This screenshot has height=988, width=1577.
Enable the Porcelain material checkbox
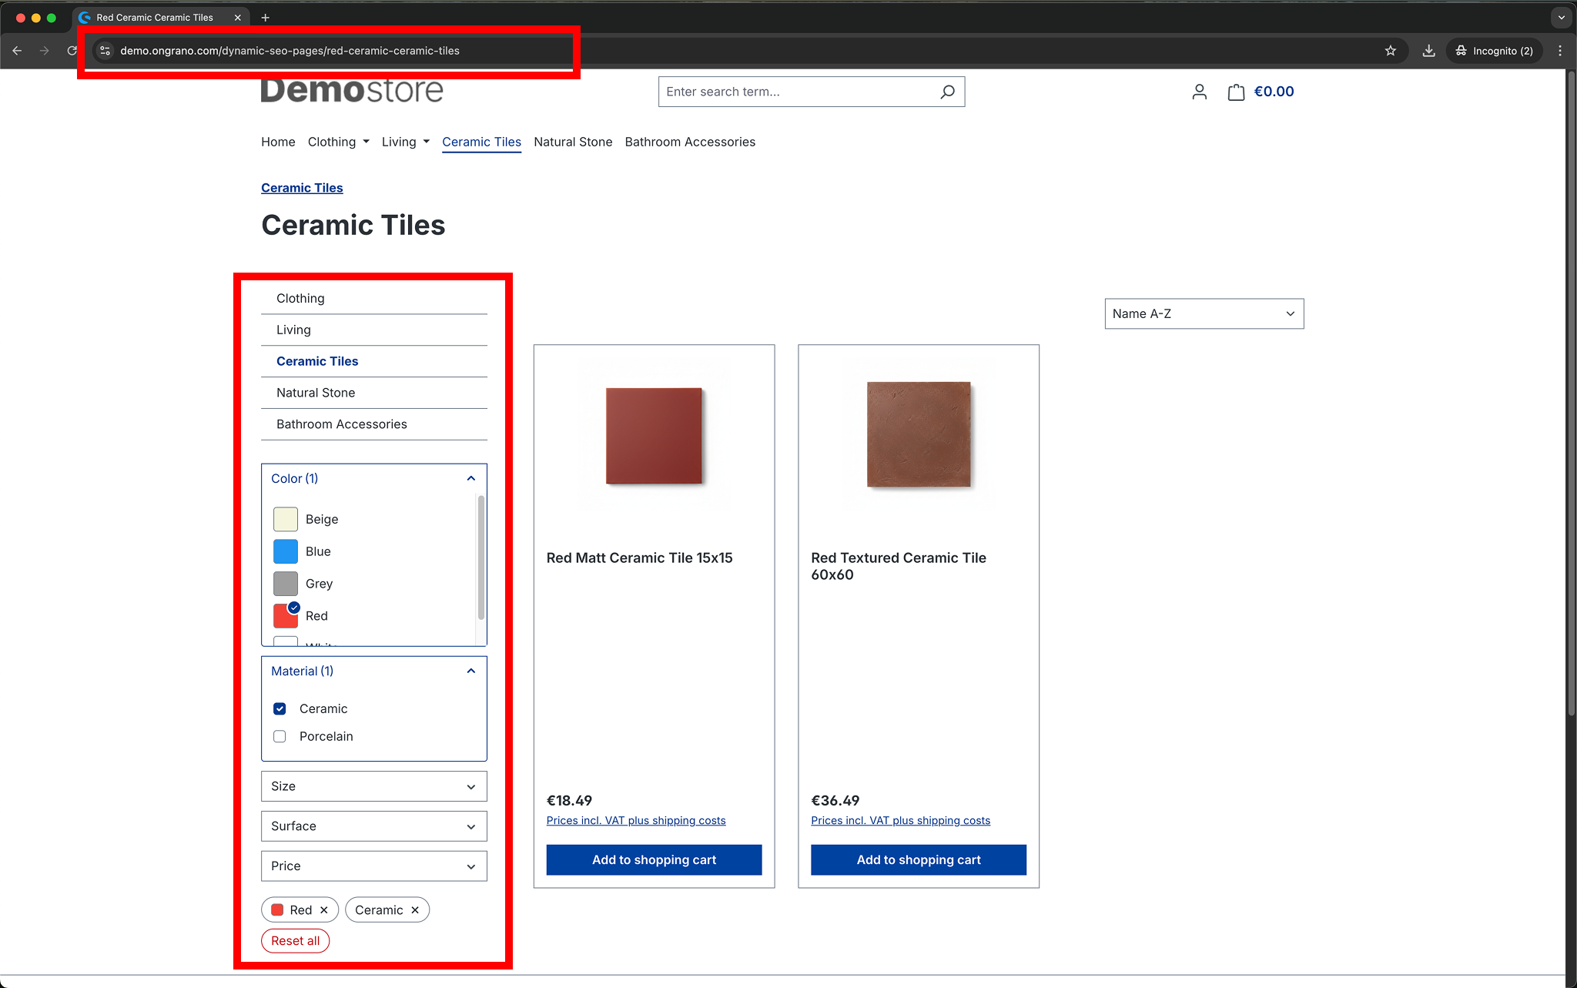click(280, 736)
